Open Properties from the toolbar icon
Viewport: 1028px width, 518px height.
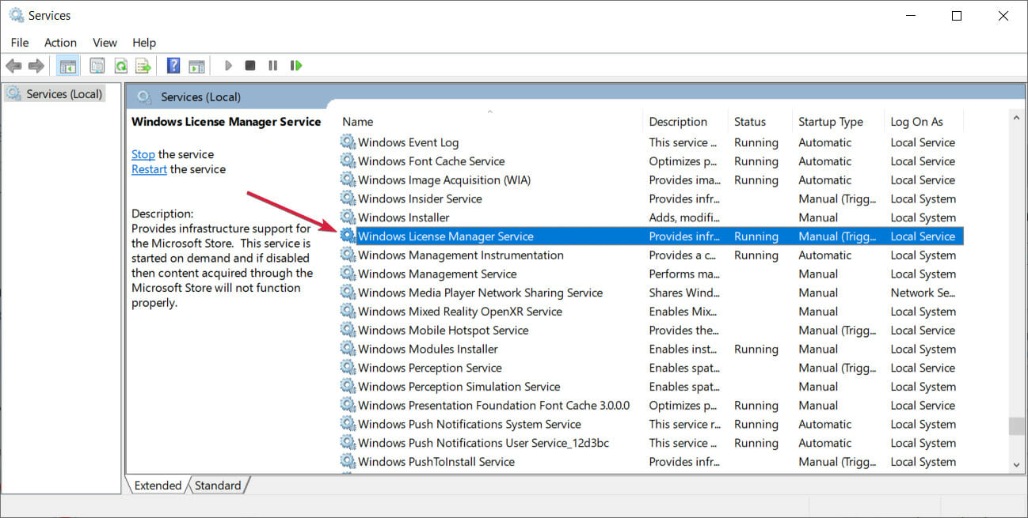(97, 66)
